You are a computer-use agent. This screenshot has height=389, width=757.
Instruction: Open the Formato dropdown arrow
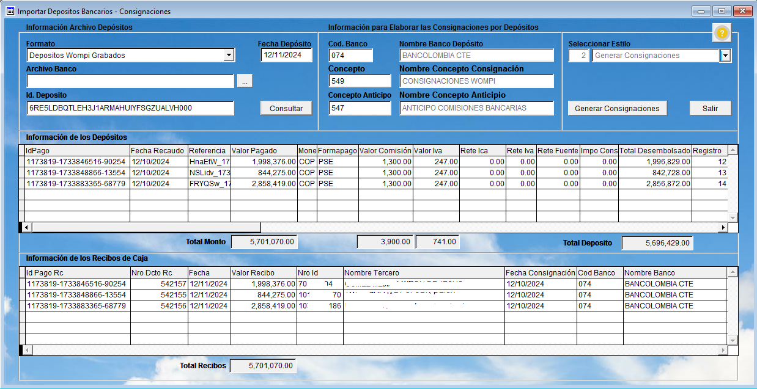click(229, 56)
